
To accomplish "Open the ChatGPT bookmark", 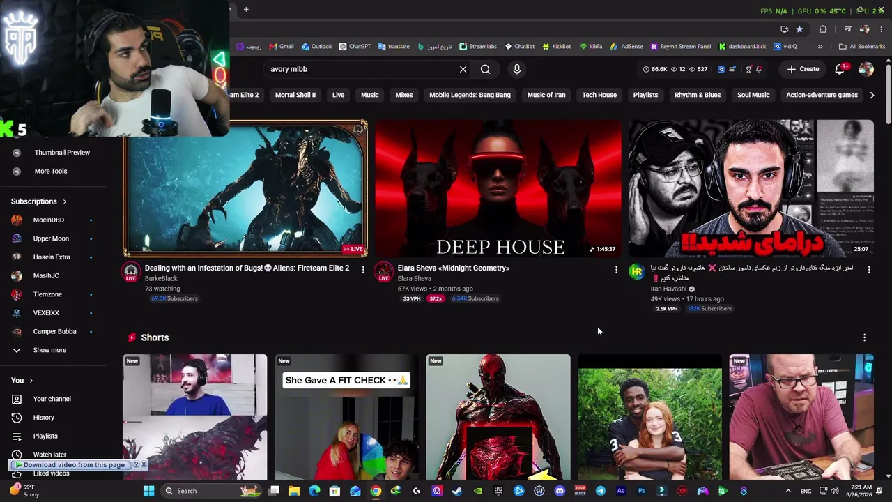I will [x=355, y=47].
